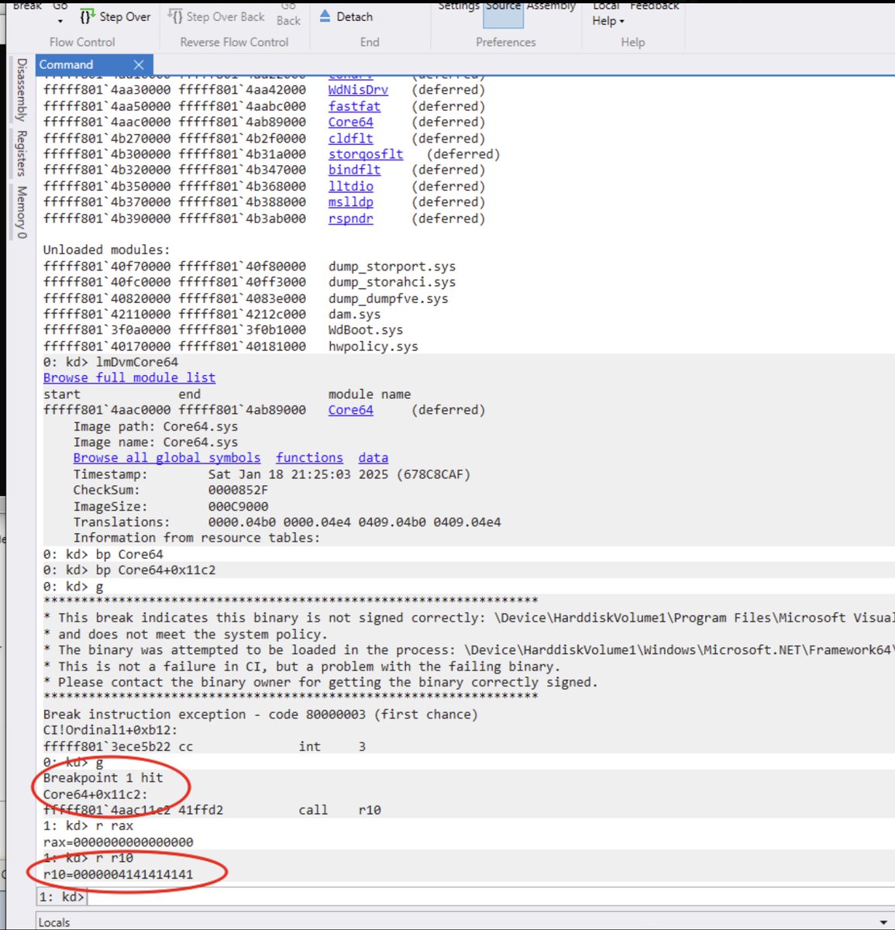Click the 'bp Core64+0x11c2' command line

[129, 570]
